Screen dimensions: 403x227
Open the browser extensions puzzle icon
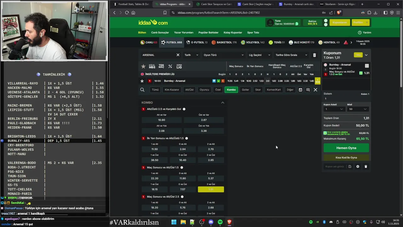pyautogui.click(x=369, y=13)
